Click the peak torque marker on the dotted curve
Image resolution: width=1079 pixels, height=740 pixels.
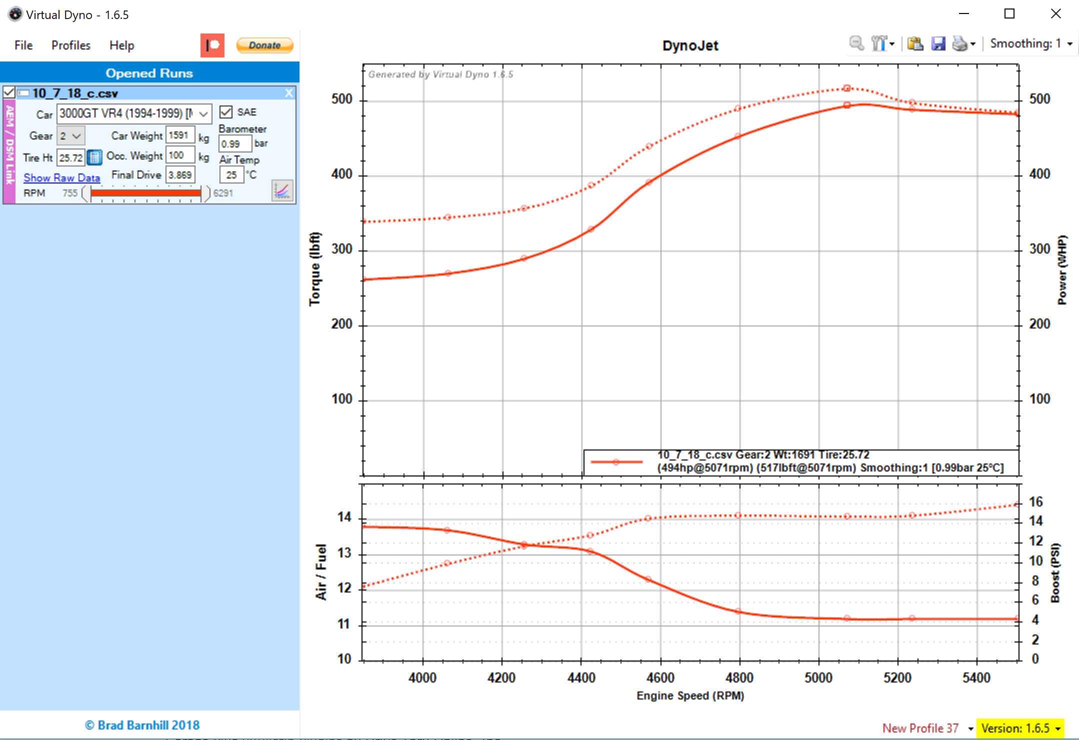click(847, 88)
